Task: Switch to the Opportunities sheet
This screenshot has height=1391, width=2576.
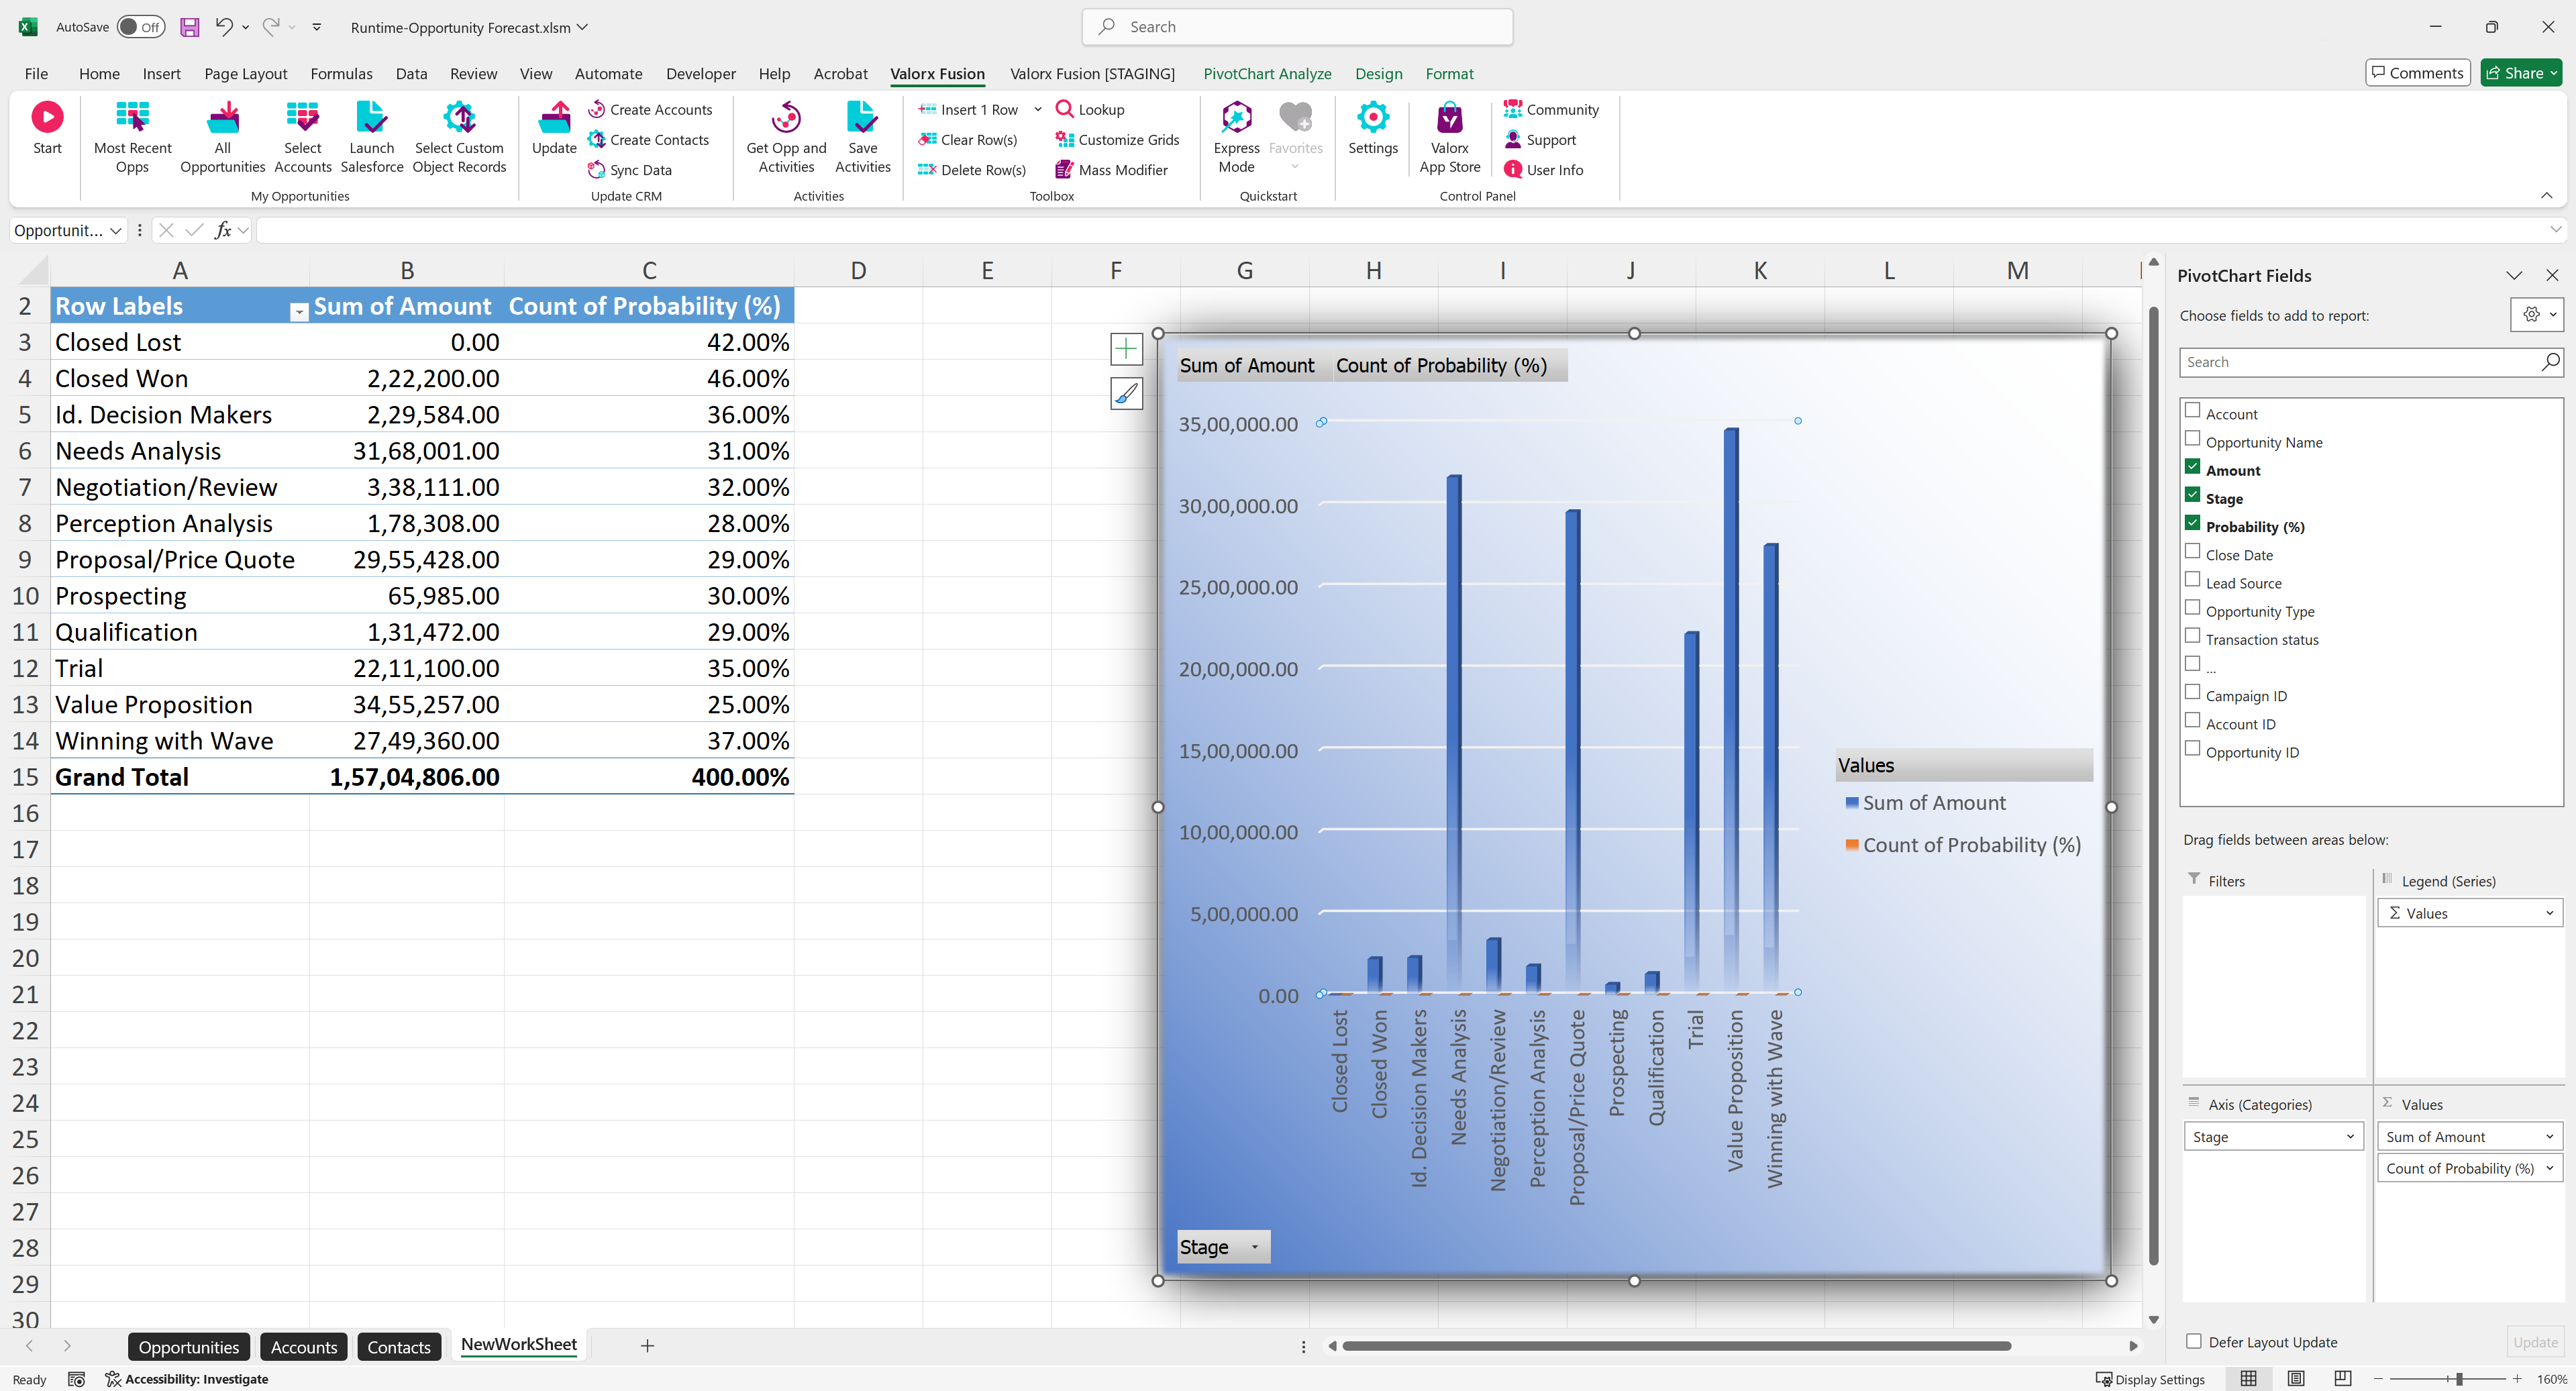Action: coord(188,1346)
